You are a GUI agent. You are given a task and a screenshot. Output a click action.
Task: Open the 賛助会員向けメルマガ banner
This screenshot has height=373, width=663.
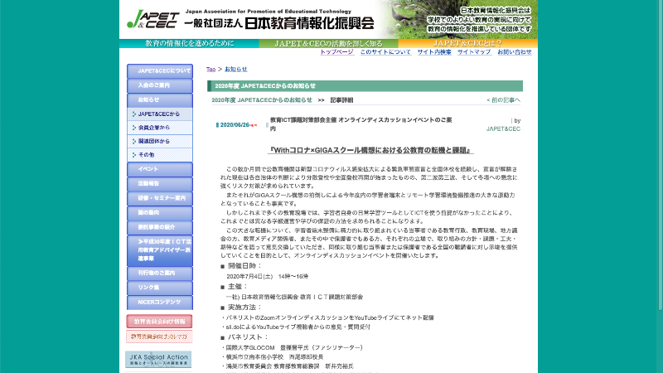(x=158, y=336)
